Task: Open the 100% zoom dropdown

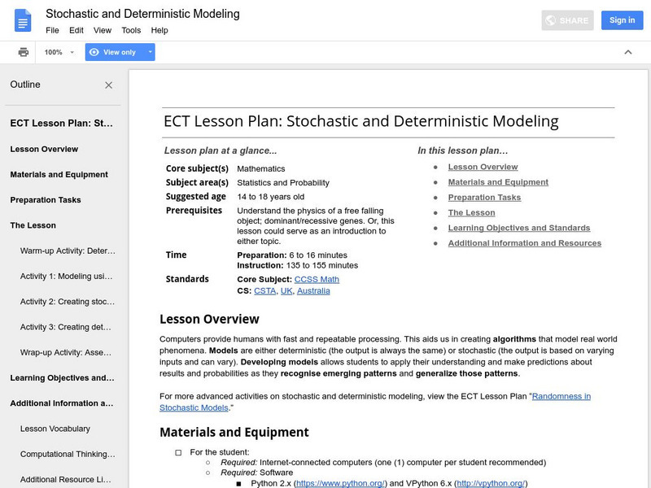Action: (59, 52)
